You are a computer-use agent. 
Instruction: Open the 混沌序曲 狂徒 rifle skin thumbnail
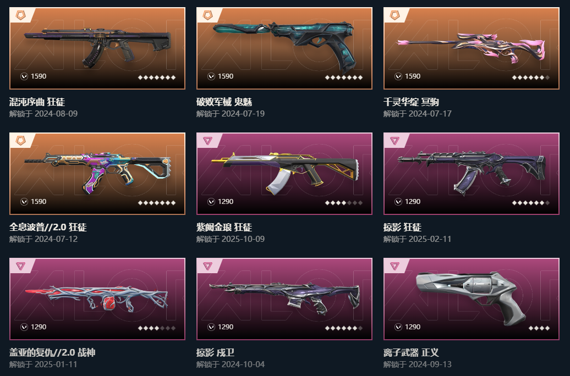[97, 48]
